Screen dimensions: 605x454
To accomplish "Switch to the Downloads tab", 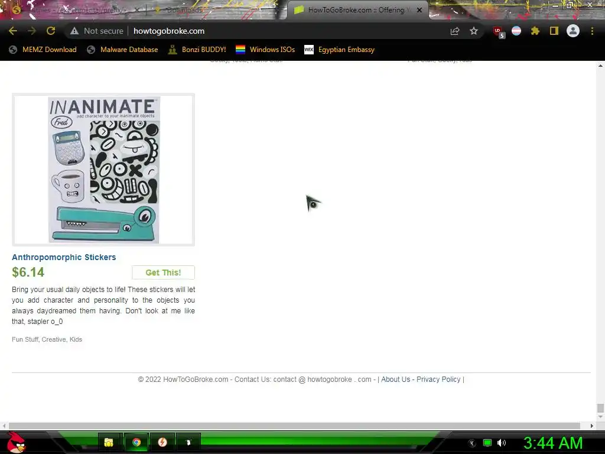I will 184,10.
